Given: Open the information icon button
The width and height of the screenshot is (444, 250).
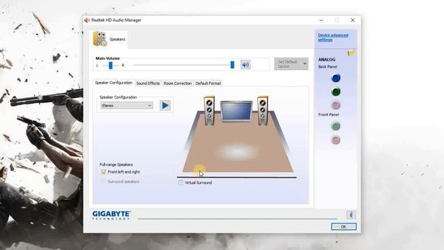Looking at the screenshot, I should coord(351,215).
